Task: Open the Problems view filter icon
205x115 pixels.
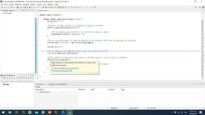Action: 196,84
